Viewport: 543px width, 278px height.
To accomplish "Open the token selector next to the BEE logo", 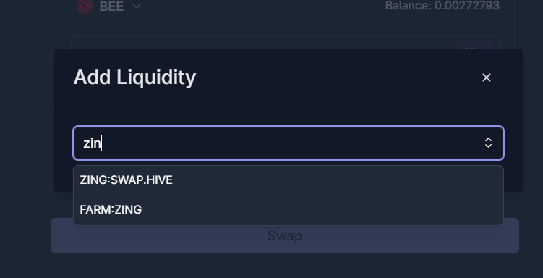I will 137,6.
